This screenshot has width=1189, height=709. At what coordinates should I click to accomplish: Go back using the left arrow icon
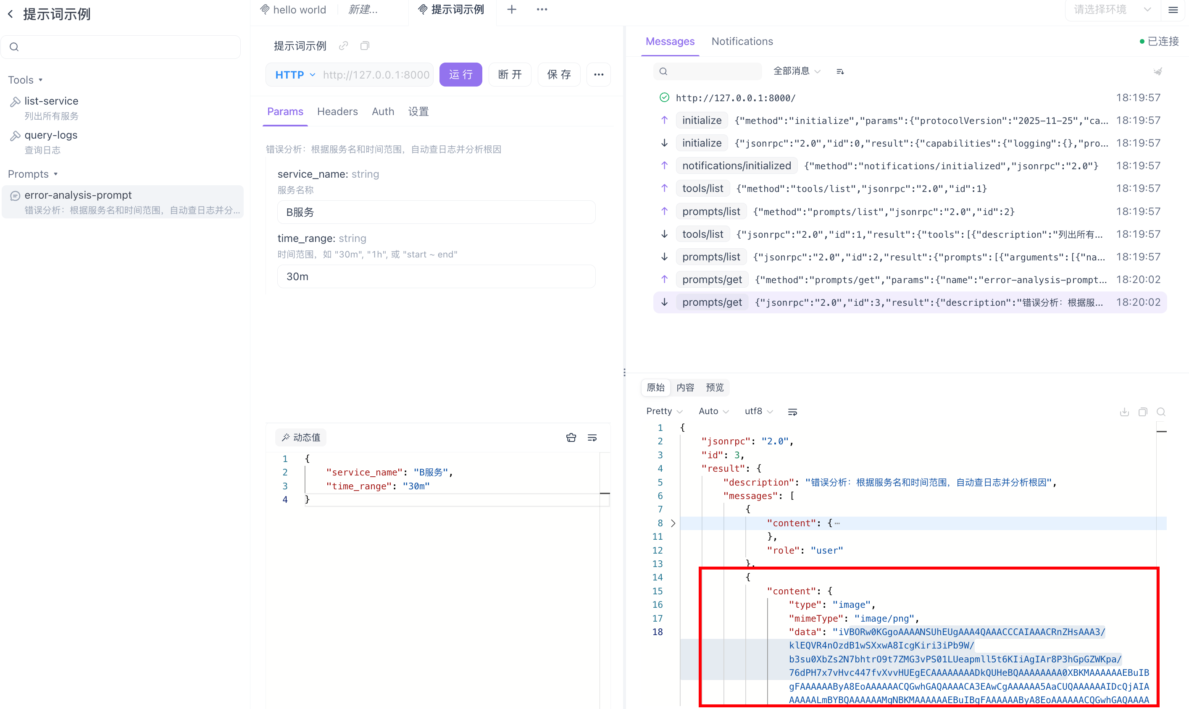[11, 14]
